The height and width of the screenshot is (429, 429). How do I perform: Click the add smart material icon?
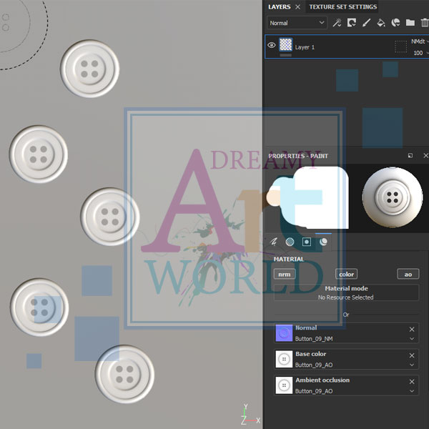pyautogui.click(x=395, y=23)
